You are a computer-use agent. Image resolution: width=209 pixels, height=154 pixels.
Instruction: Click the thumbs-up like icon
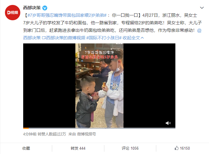coord(177,148)
